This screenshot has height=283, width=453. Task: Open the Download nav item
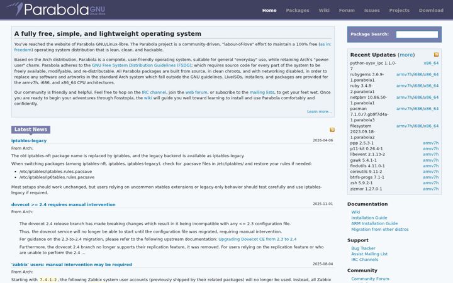point(431,11)
